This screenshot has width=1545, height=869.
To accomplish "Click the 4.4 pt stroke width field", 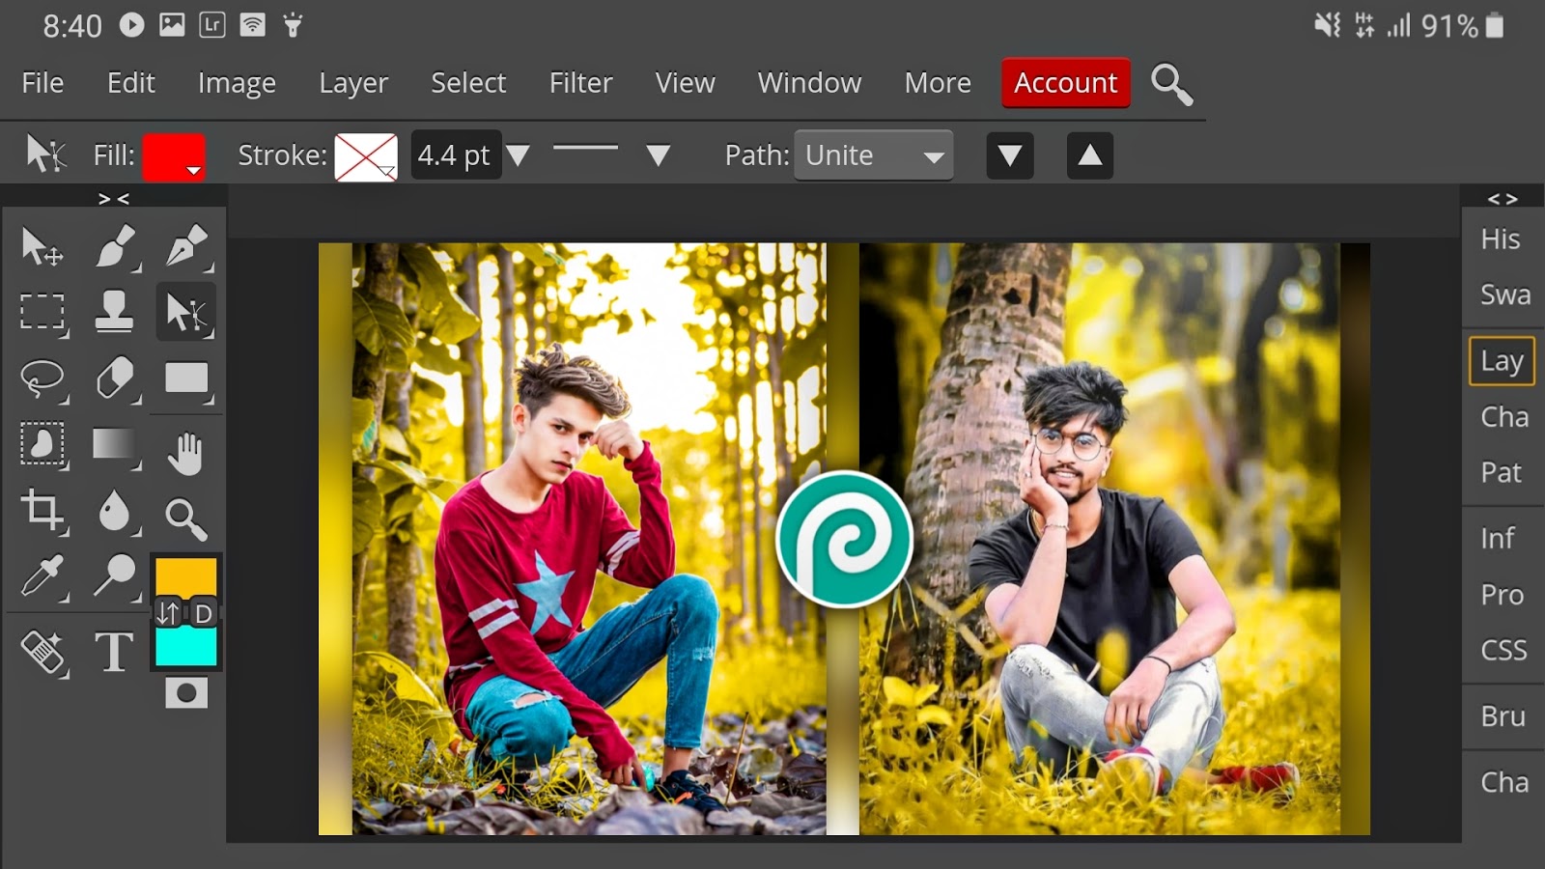I will 455,155.
